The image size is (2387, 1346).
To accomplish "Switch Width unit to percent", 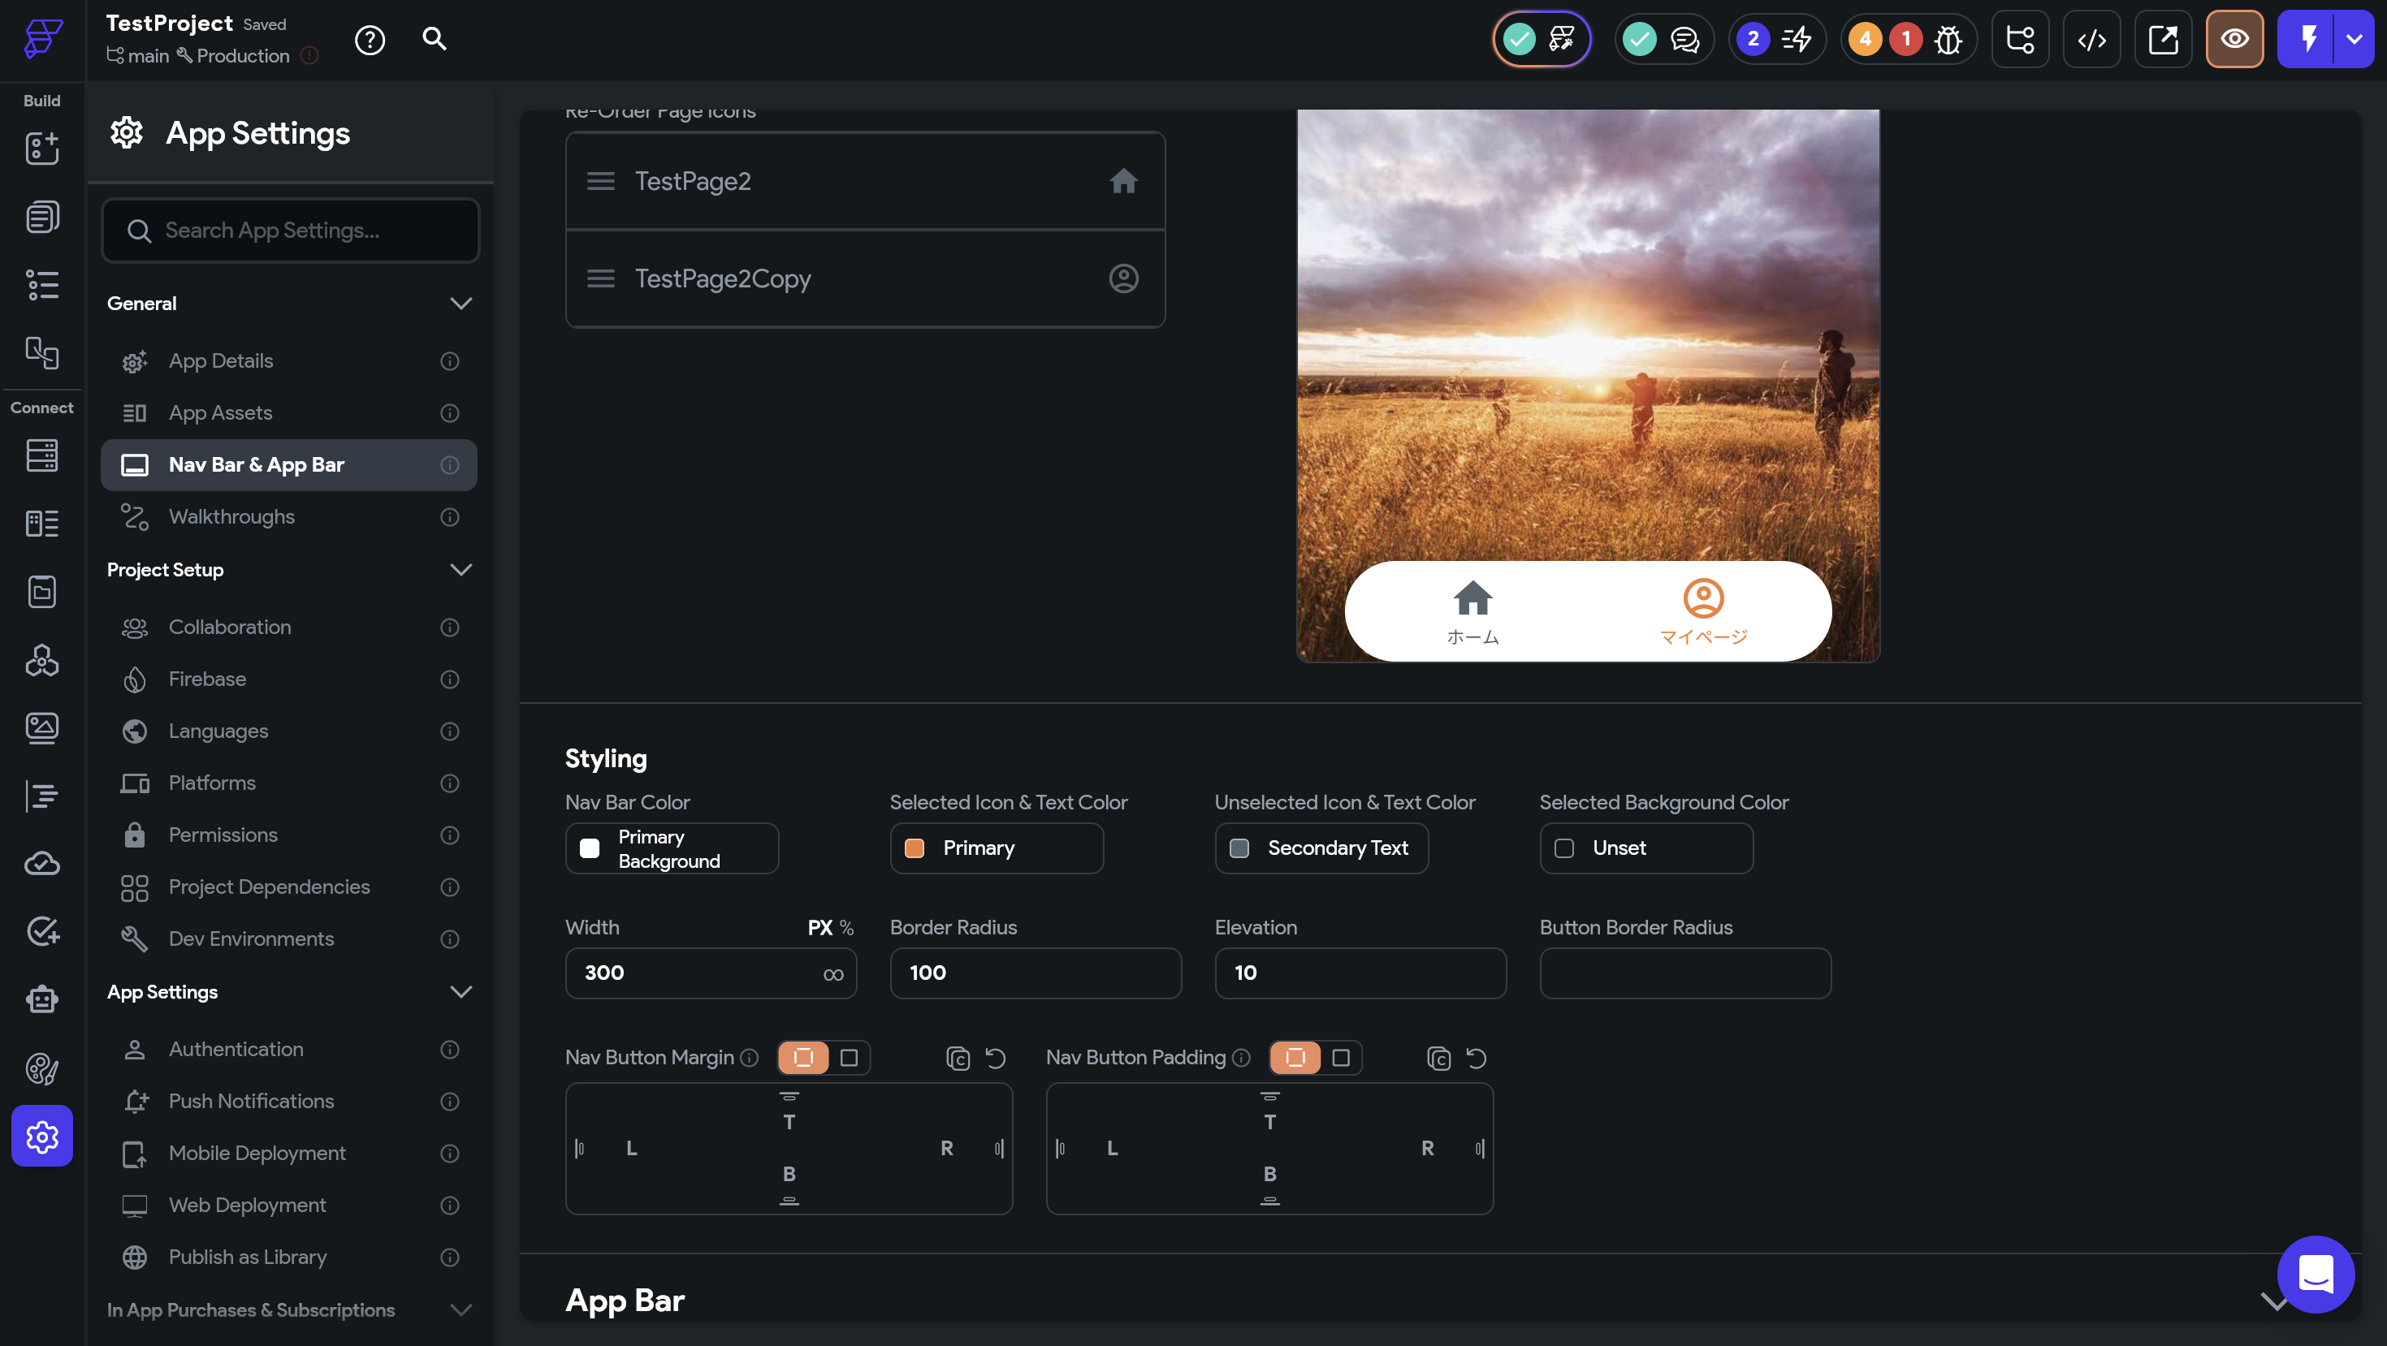I will (x=846, y=927).
